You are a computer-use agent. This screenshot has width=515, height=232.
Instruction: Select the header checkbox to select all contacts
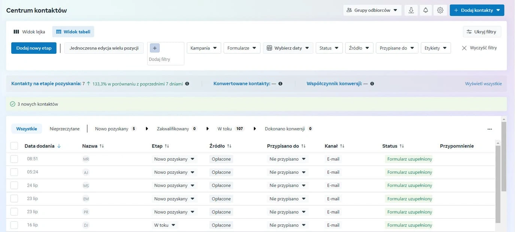coord(14,145)
